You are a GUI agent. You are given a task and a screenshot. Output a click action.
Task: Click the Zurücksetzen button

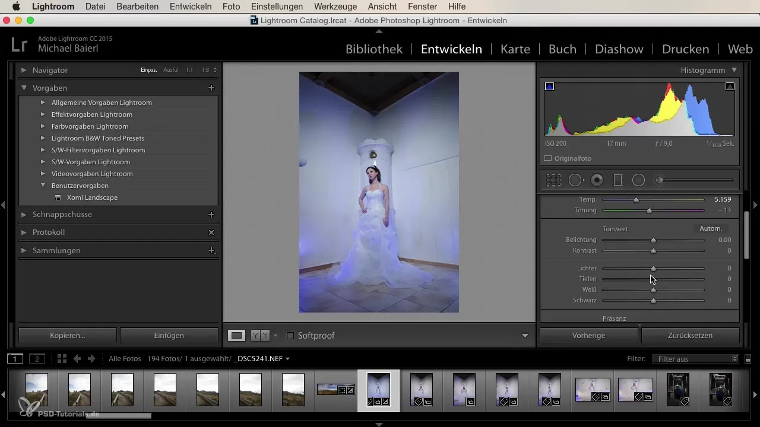(691, 336)
